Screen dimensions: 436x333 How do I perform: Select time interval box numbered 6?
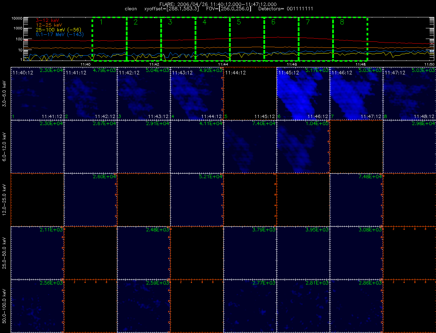tap(281, 39)
